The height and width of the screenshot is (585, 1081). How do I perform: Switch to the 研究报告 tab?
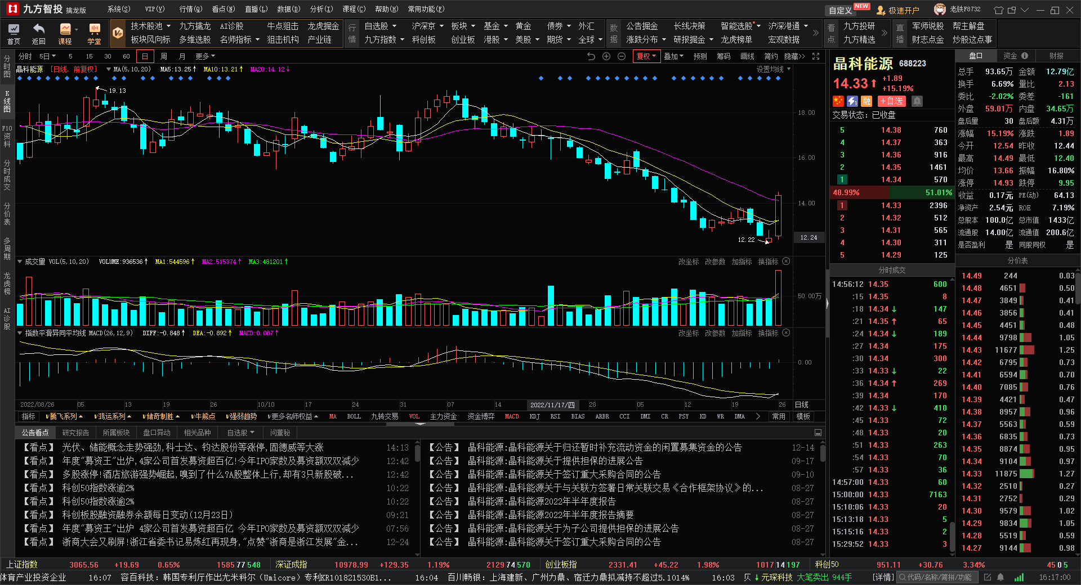(x=75, y=433)
